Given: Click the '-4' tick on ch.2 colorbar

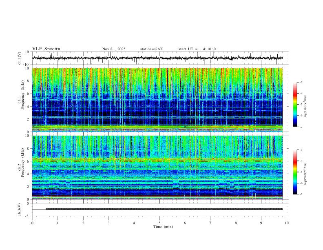Looking at the screenshot, I should (301, 161).
